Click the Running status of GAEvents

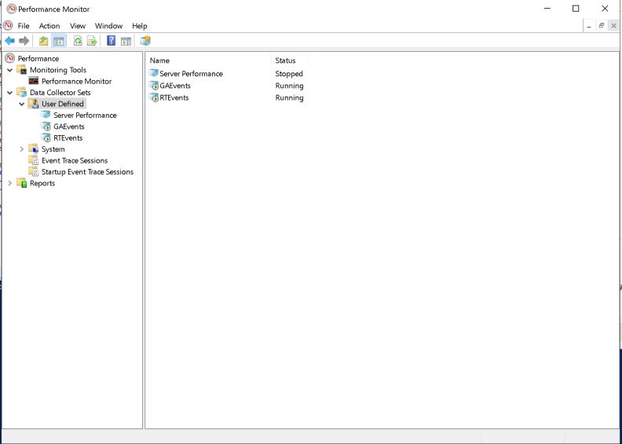tap(289, 86)
